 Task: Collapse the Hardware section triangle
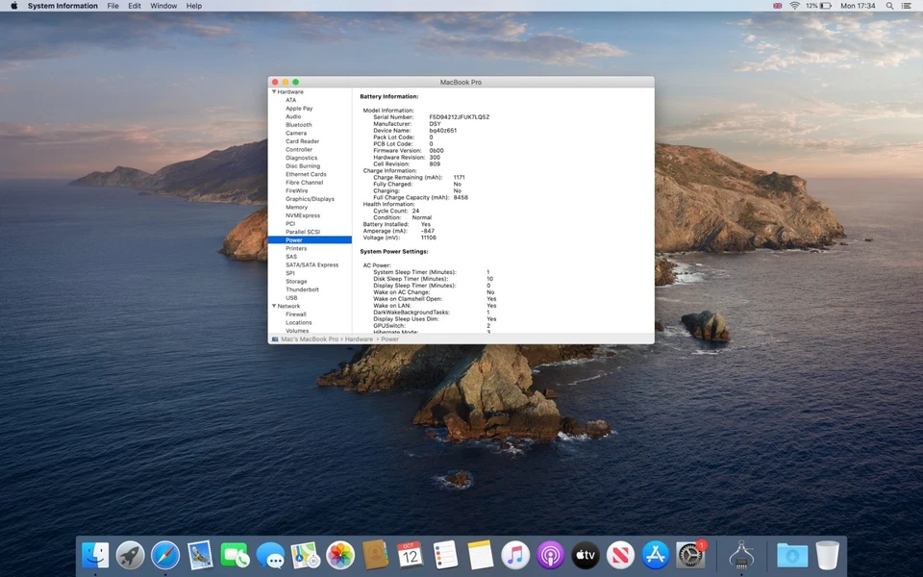point(274,92)
